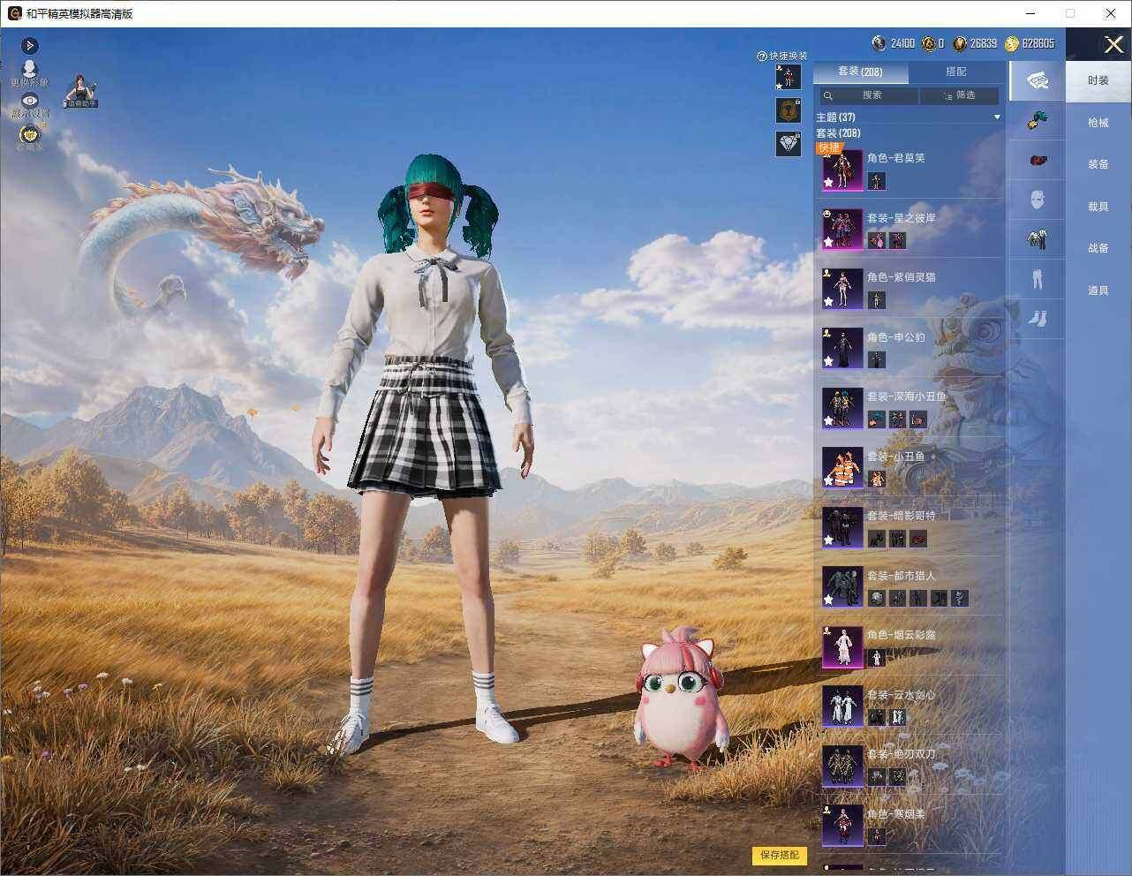Select the 角色-紫俏灵猫 outfit thumbnail
This screenshot has height=876, width=1132.
pos(842,289)
